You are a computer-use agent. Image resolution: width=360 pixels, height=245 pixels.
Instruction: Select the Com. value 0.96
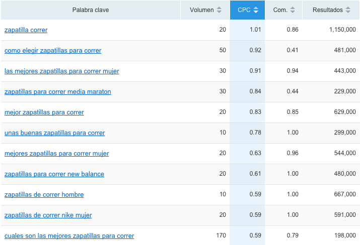[293, 153]
